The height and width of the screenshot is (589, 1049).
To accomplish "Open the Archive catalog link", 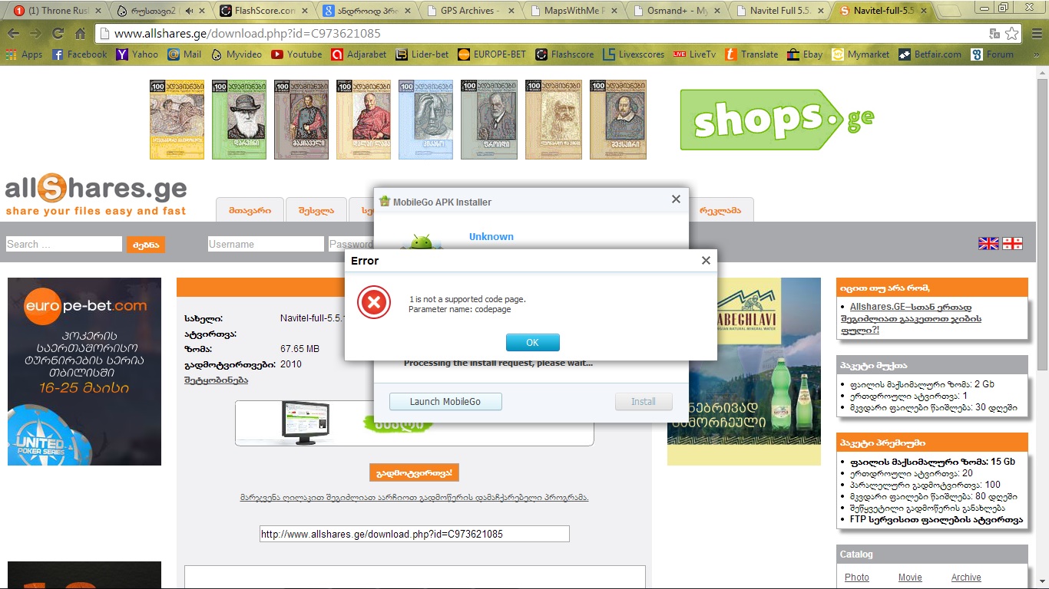I will (966, 577).
